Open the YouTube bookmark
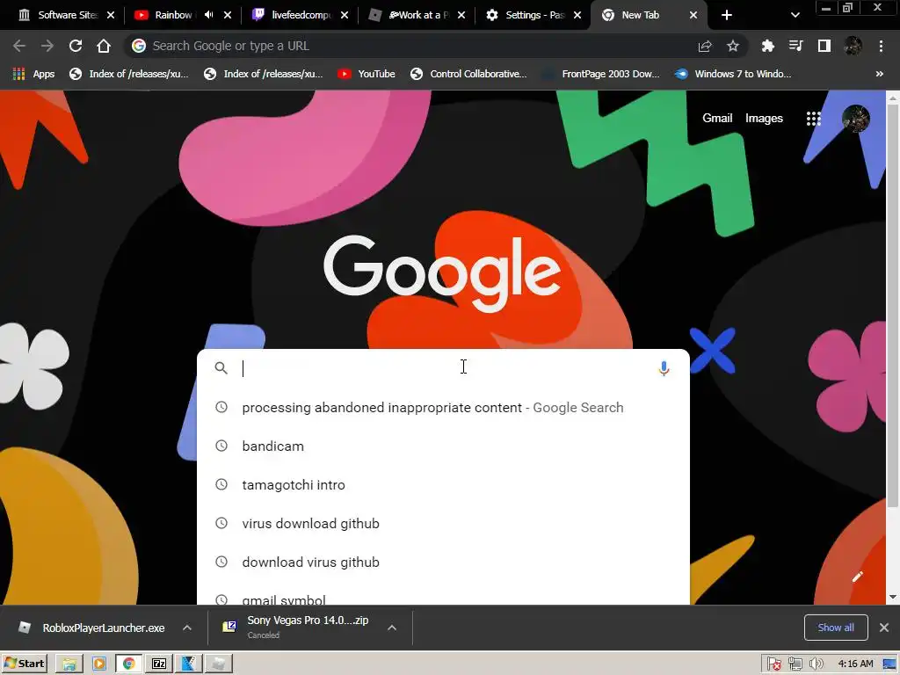The image size is (900, 675). [367, 74]
